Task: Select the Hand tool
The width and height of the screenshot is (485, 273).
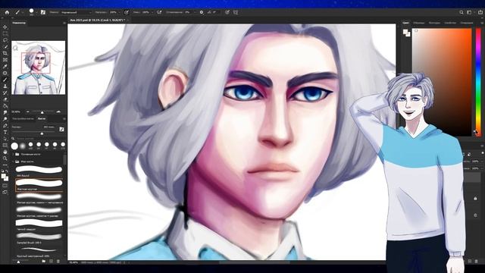Action: click(x=5, y=152)
